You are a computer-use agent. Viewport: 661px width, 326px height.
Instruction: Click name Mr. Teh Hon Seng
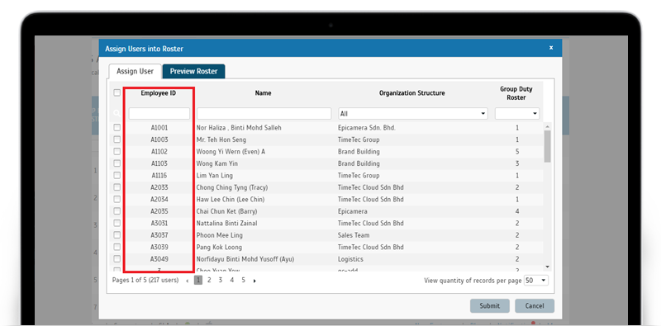pos(221,139)
